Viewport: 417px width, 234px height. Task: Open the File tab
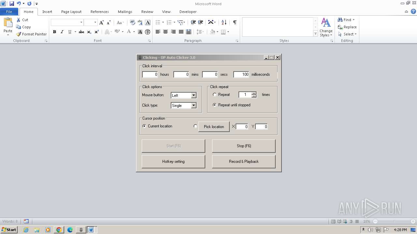[9, 12]
